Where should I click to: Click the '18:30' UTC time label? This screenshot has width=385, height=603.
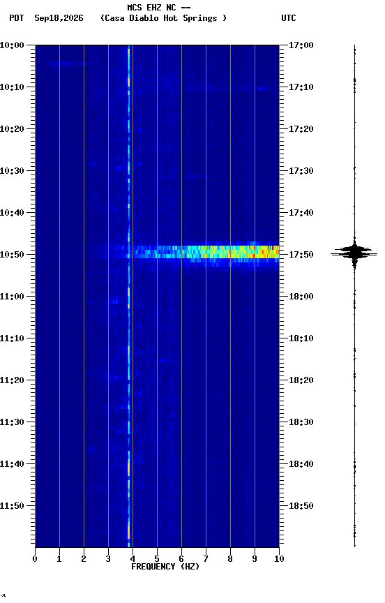pyautogui.click(x=301, y=422)
